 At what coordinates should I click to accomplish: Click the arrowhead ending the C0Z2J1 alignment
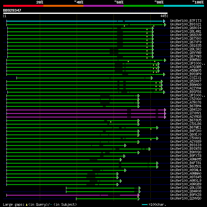click(x=152, y=78)
